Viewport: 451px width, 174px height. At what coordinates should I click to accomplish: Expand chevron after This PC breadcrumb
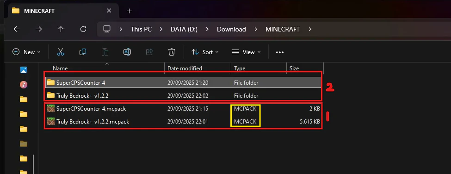pyautogui.click(x=161, y=29)
